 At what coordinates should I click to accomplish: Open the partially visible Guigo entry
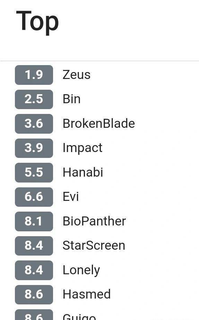[x=79, y=317]
